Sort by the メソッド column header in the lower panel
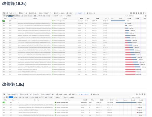This screenshot has height=117, width=152. pyautogui.click(x=14, y=100)
